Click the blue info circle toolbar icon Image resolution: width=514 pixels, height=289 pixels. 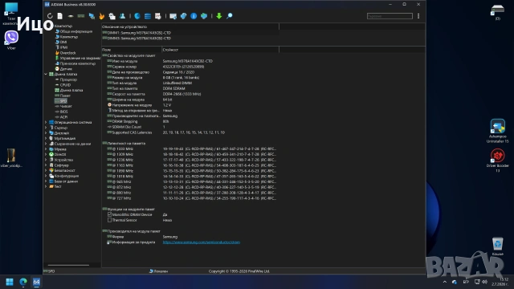click(x=194, y=16)
